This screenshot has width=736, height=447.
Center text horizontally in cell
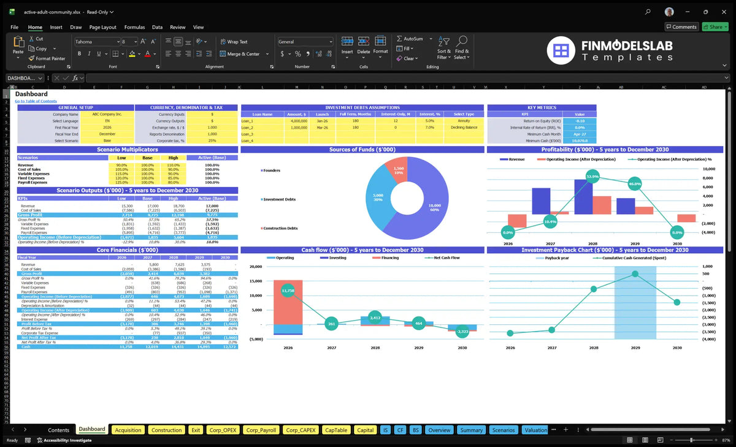click(x=178, y=54)
